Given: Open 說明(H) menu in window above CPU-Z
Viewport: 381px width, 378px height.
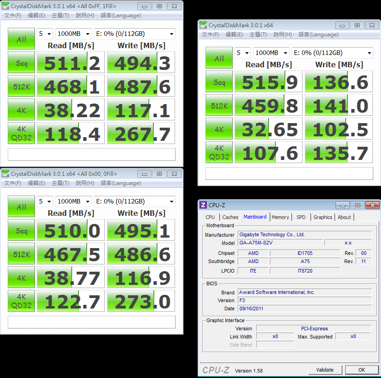Looking at the screenshot, I should pos(283,35).
